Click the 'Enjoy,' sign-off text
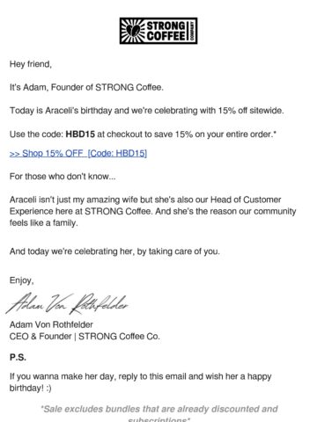317x422 pixels. [21, 280]
